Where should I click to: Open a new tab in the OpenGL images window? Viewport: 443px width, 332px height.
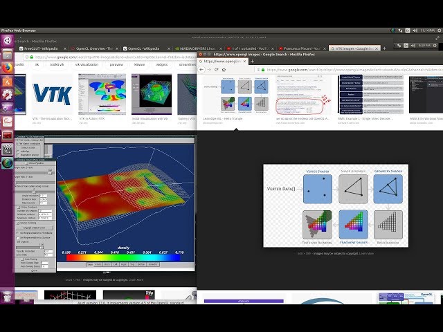point(252,61)
